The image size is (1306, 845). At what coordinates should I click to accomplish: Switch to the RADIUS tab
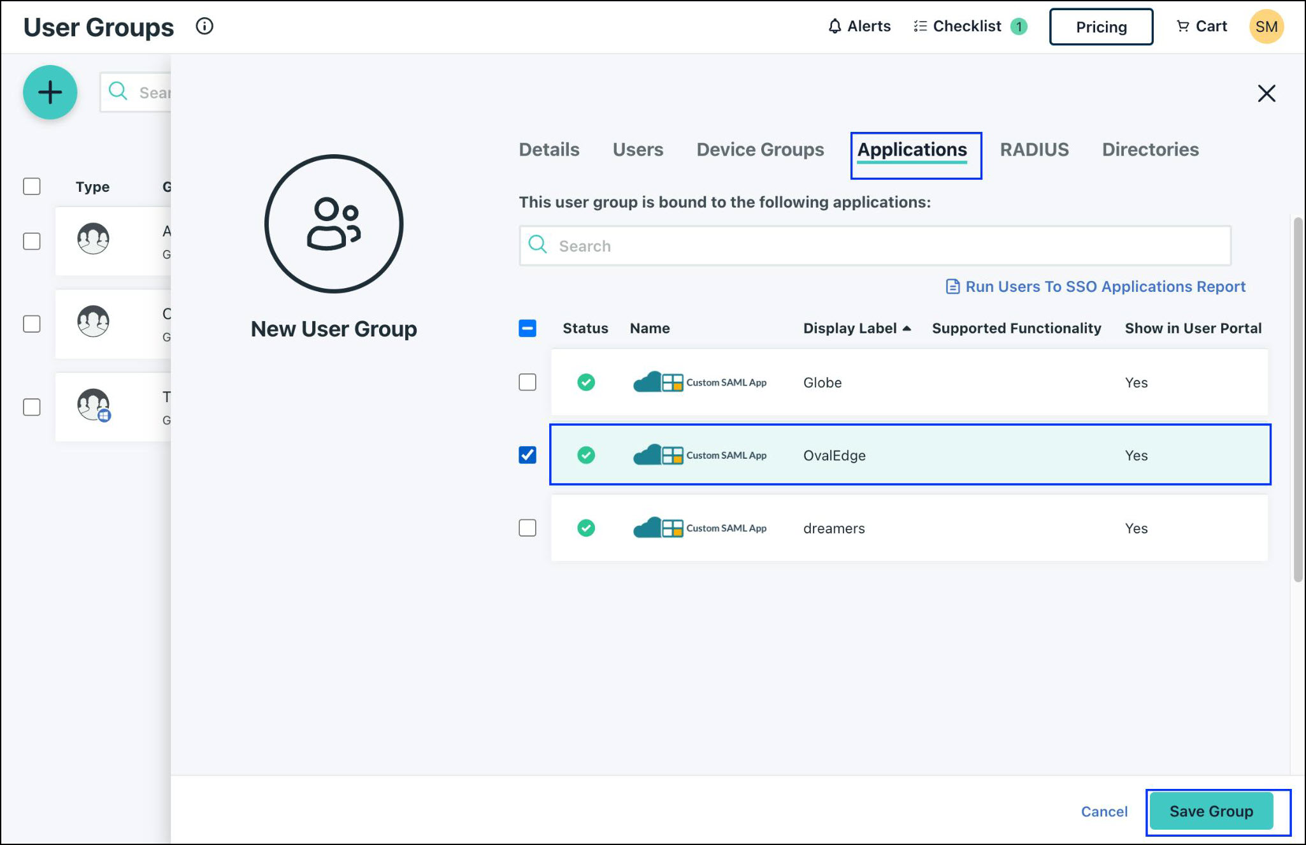pyautogui.click(x=1034, y=150)
